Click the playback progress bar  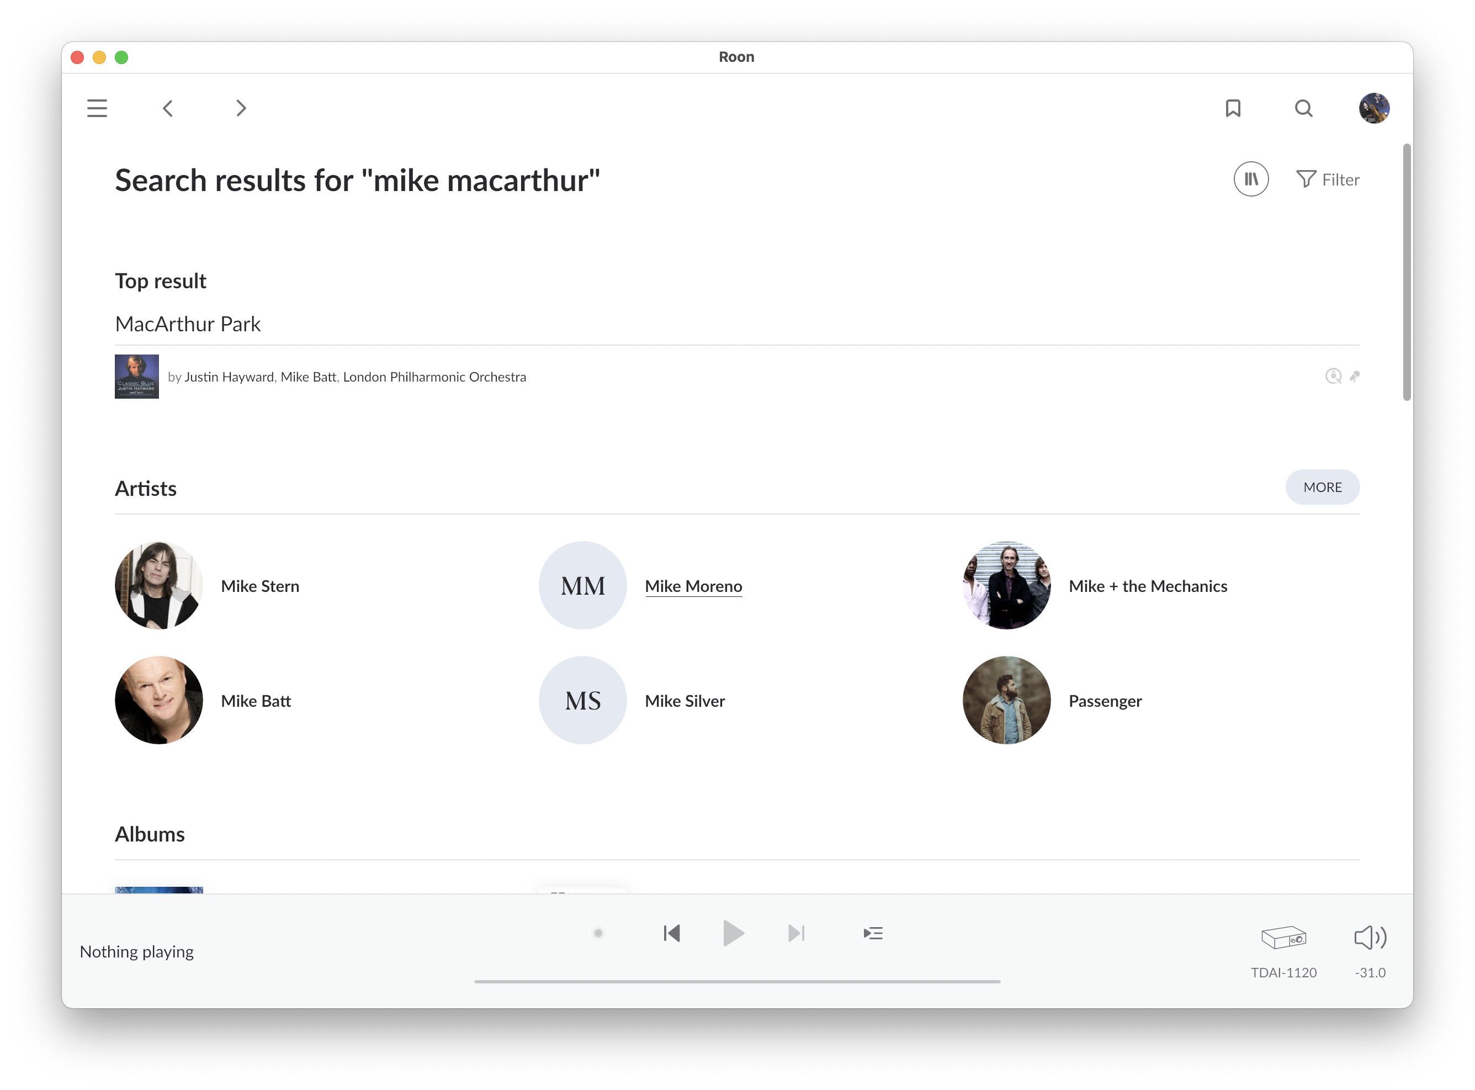click(x=737, y=982)
